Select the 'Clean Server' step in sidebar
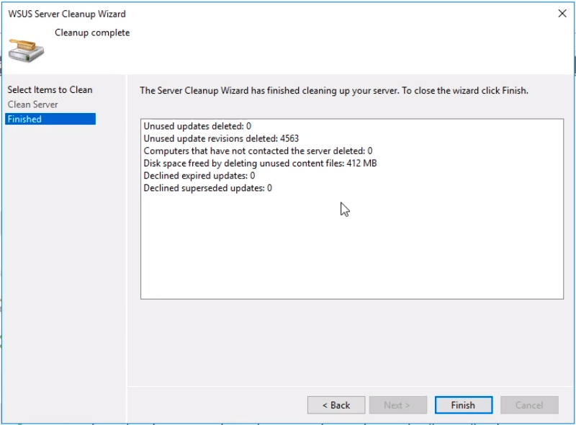Image resolution: width=576 pixels, height=425 pixels. 33,104
